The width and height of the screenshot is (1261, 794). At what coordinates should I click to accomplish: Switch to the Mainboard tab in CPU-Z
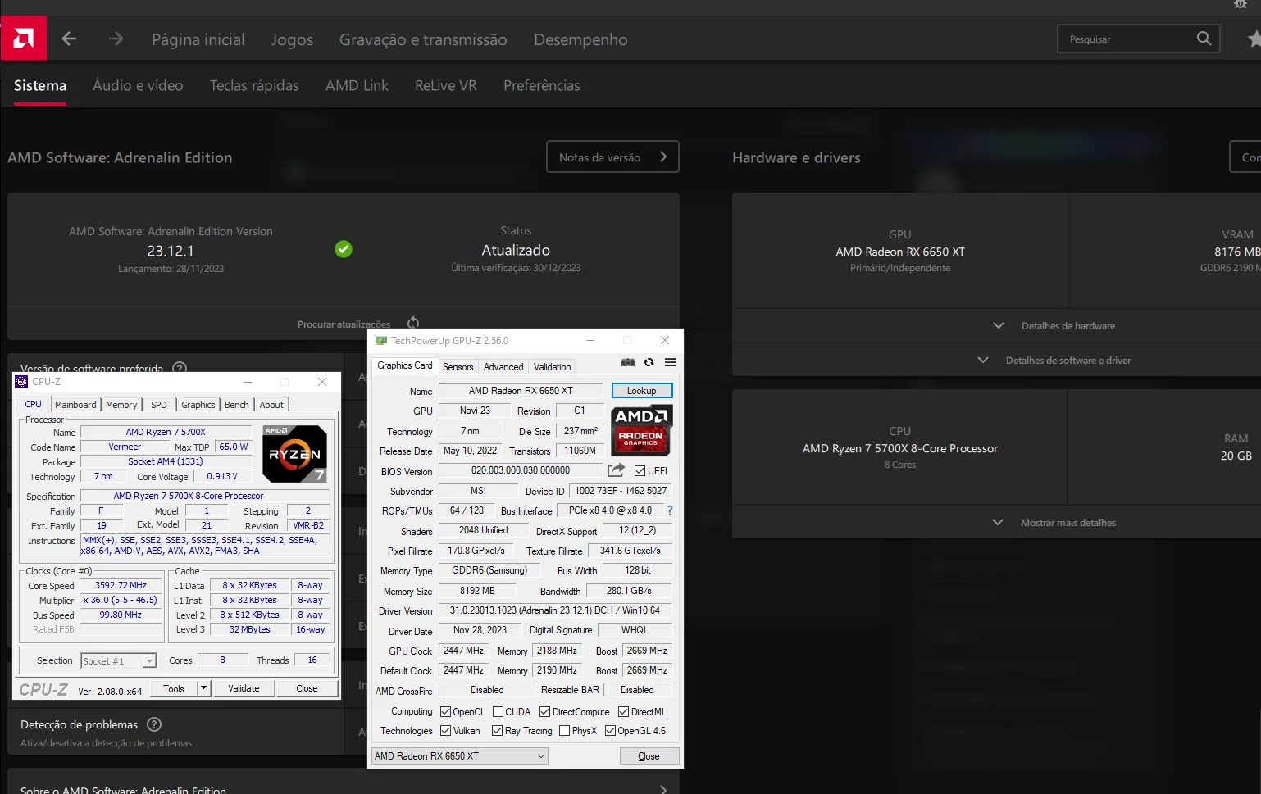click(75, 405)
